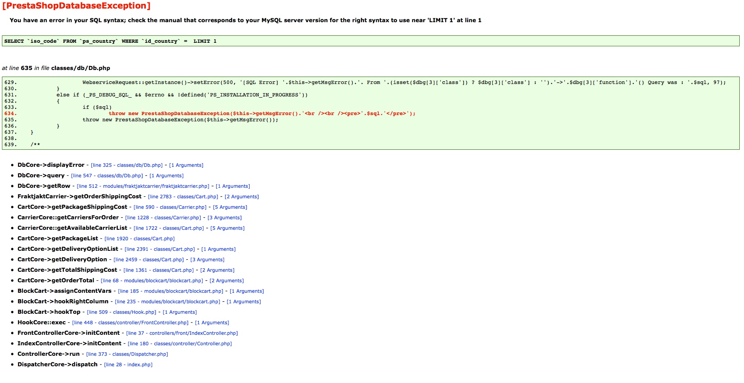Click the SQL syntax error message text
The width and height of the screenshot is (744, 383).
point(245,20)
